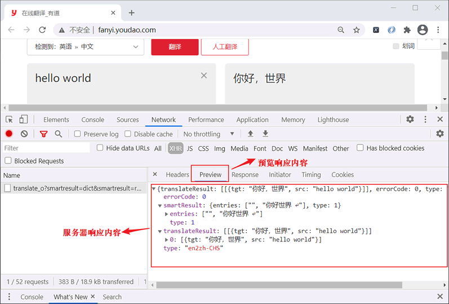449x304 pixels.
Task: Enable Preserve log checkbox
Action: click(77, 134)
